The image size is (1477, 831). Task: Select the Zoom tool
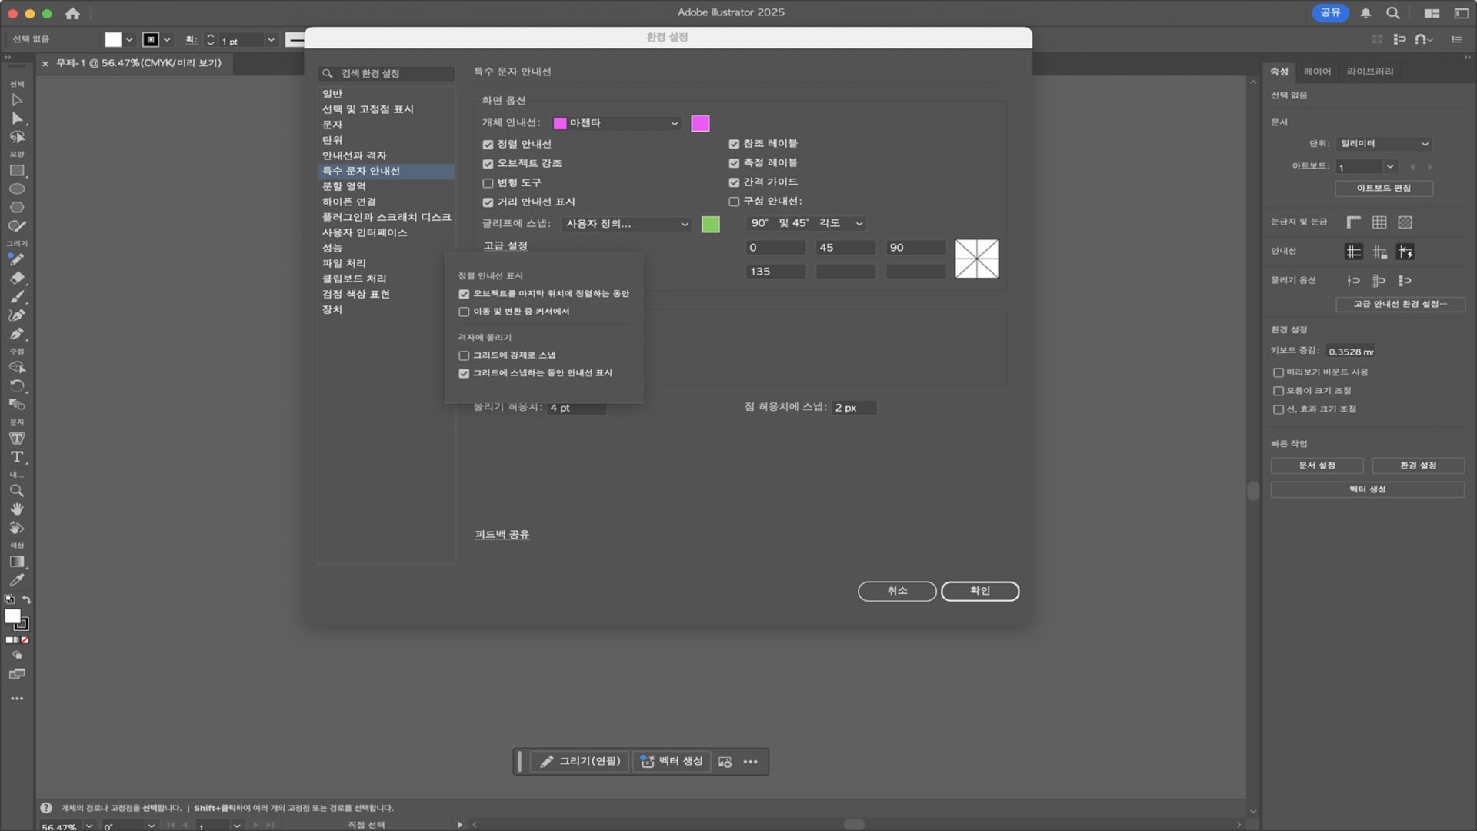[16, 491]
